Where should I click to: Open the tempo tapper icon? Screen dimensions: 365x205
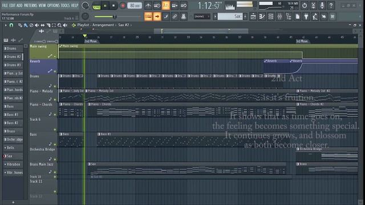pos(315,17)
